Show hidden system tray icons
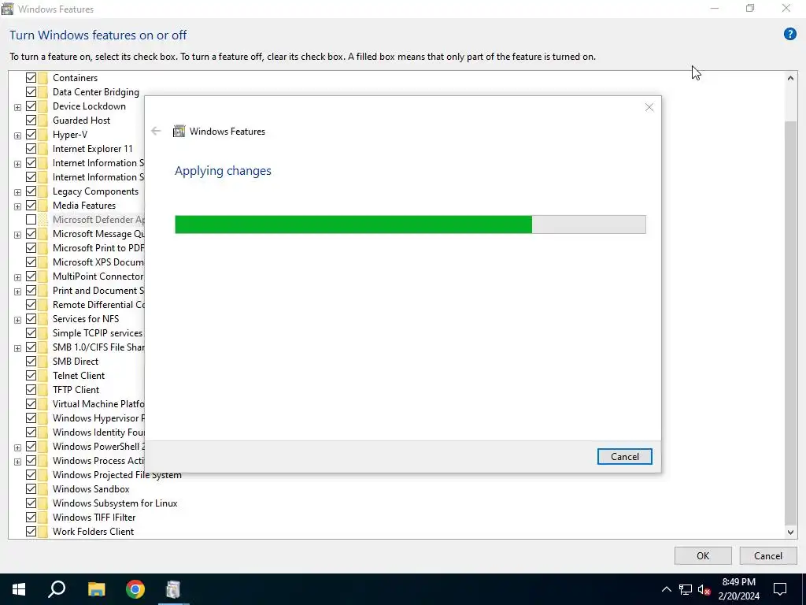806x605 pixels. [666, 589]
